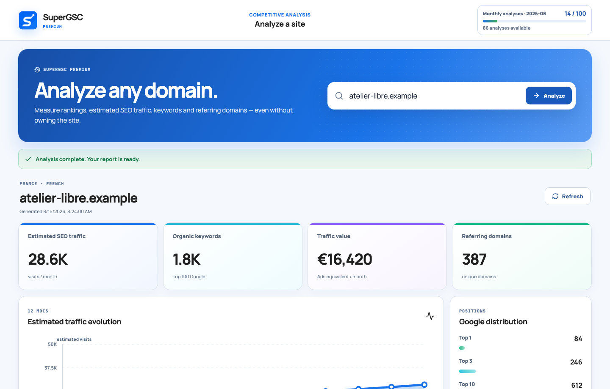Screen dimensions: 610x389
Task: Click '86 analyses available' text
Action: [507, 28]
